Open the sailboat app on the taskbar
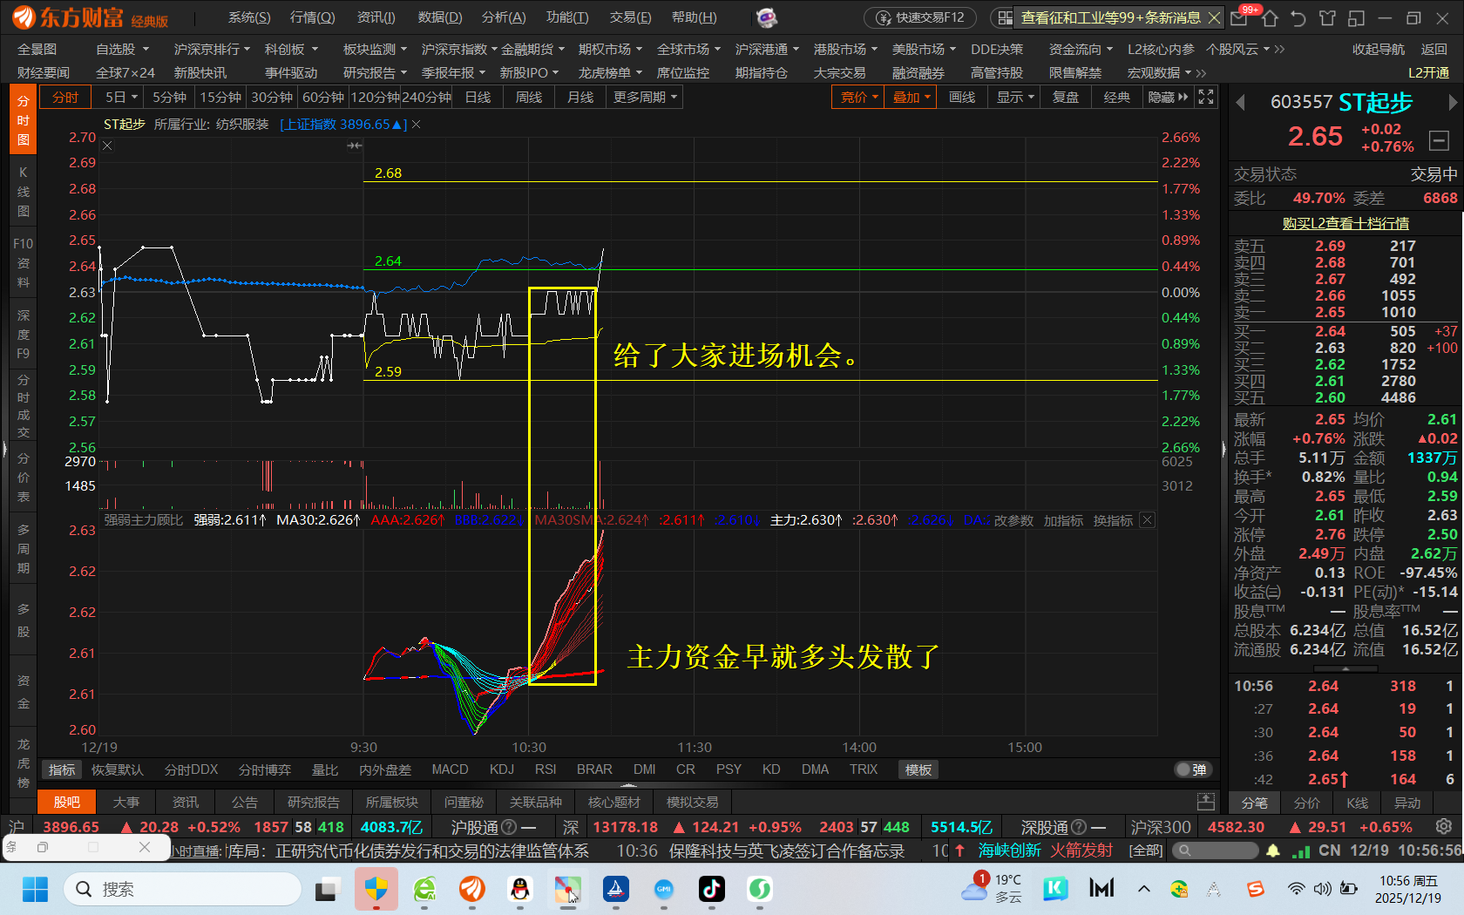Screen dimensions: 1464x915 [615, 889]
